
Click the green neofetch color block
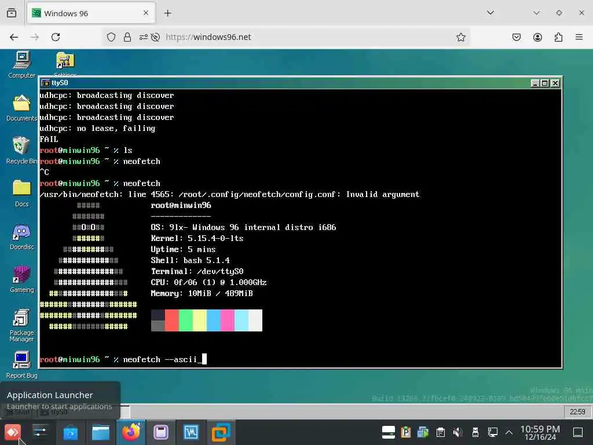point(186,320)
